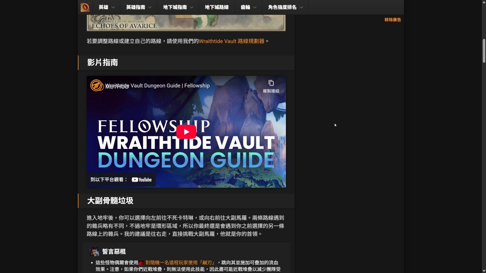Click the 移除廣告 link
Viewport: 486px width, 273px height.
(x=393, y=20)
